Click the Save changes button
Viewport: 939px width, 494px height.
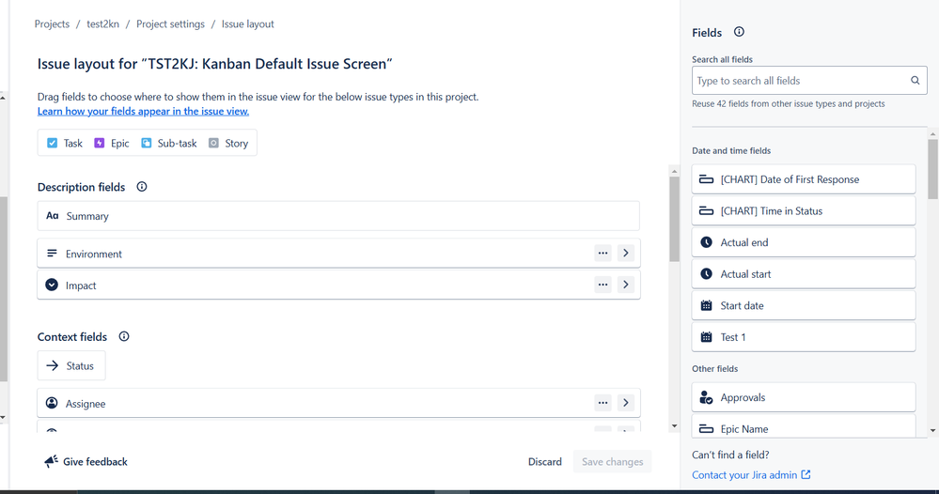[x=612, y=462]
